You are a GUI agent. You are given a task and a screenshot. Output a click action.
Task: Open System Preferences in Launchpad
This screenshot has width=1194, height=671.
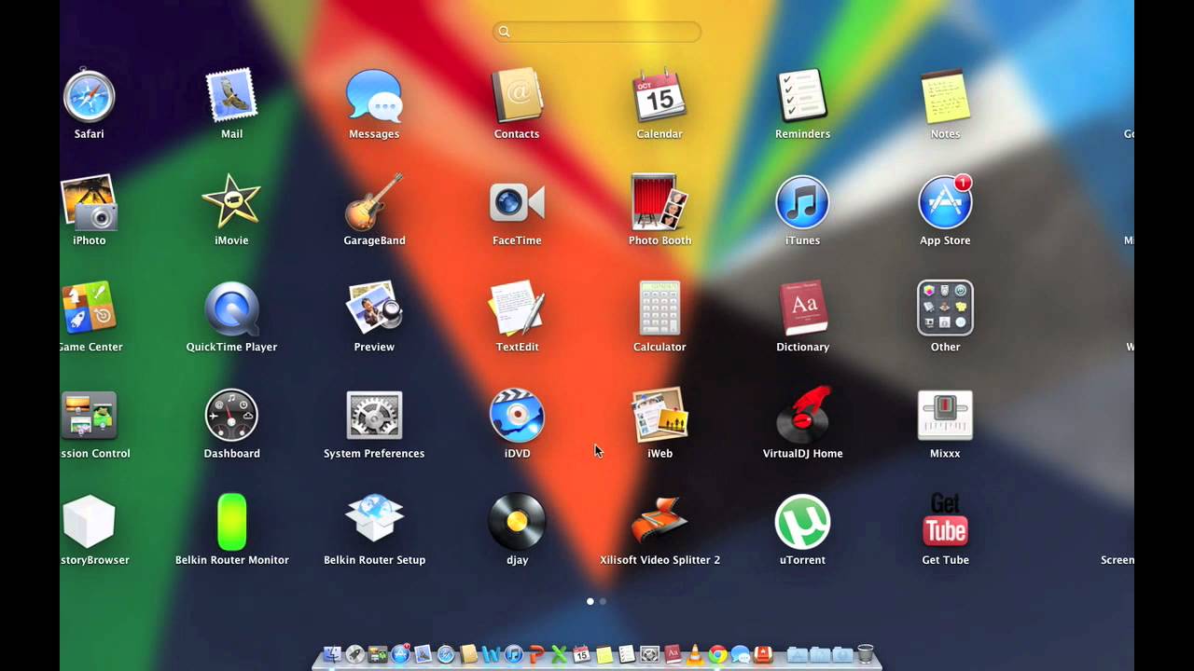[x=374, y=416]
